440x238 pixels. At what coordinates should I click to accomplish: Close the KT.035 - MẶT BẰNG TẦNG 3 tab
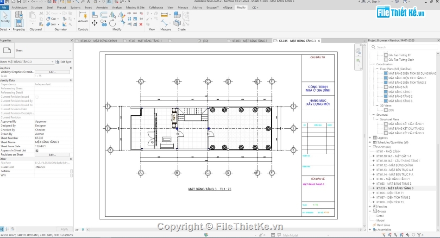click(319, 41)
